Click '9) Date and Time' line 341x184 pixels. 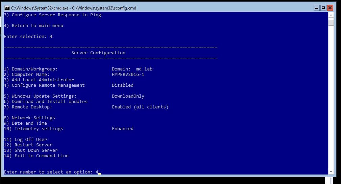coord(25,123)
